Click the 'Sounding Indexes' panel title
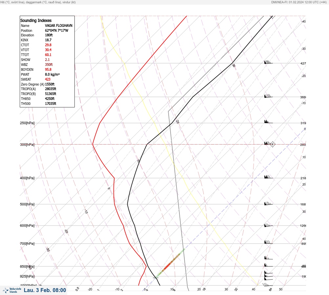Screen dimensions: 329x295 pos(36,20)
